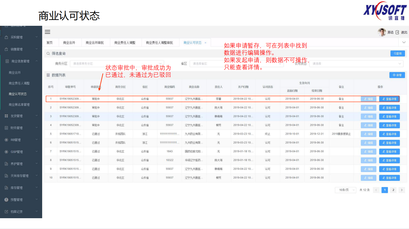
Task: Click cell 10322 in row 8
Action: [x=169, y=160]
